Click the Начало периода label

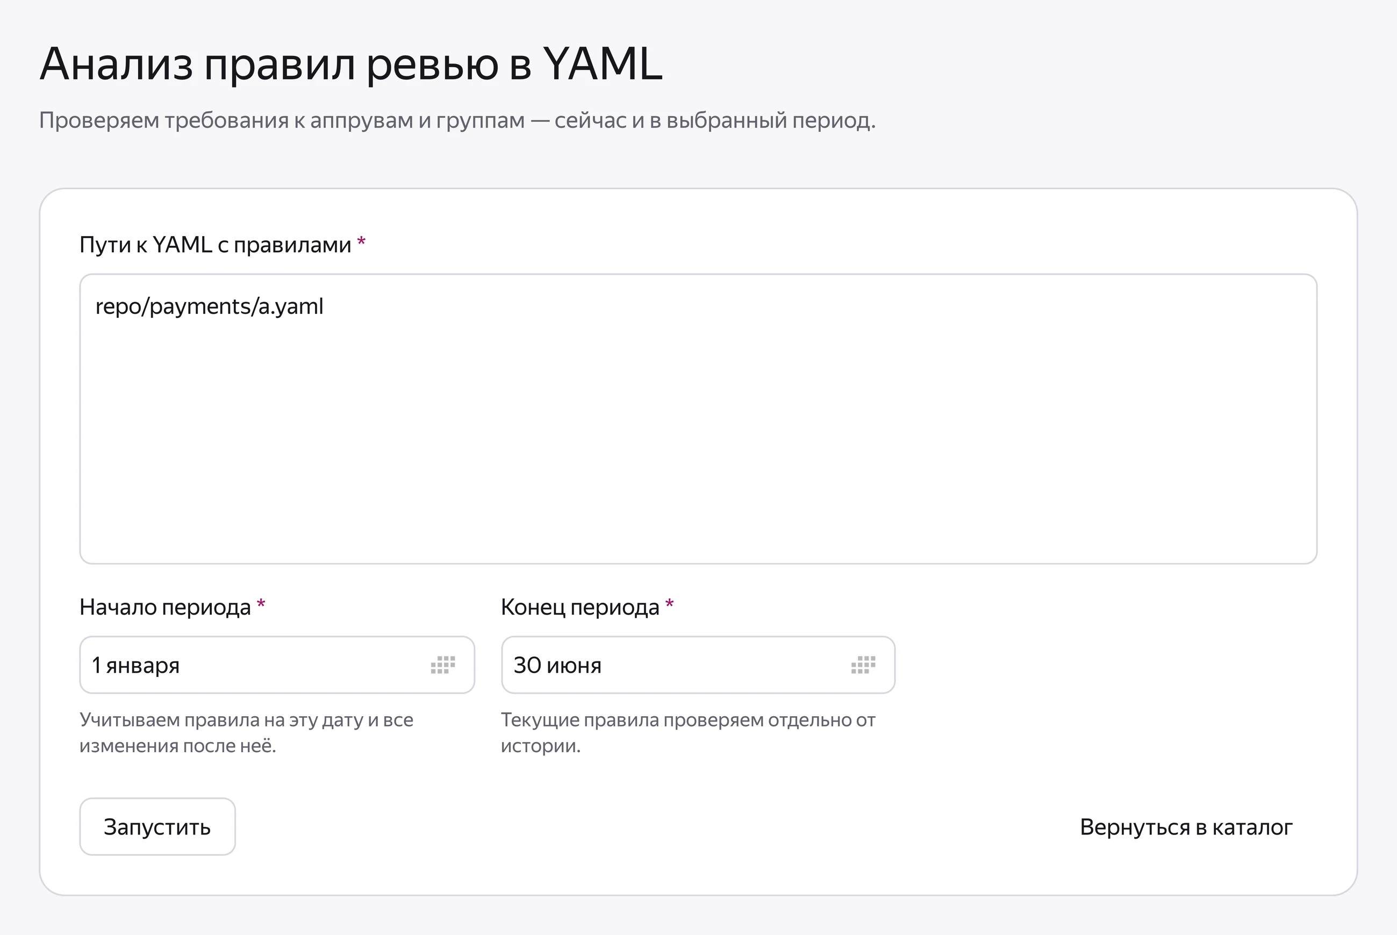tap(165, 607)
